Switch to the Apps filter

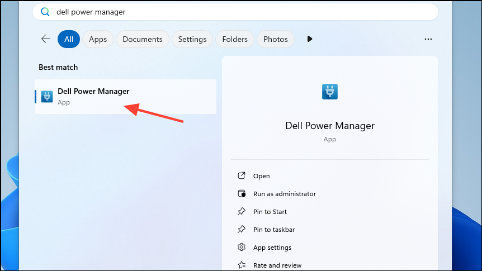pos(98,39)
